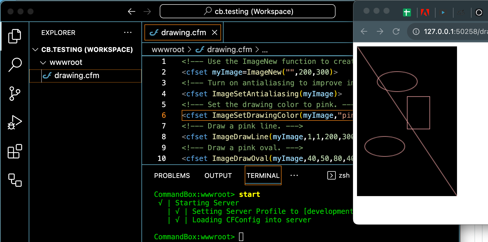Go back in VS Code navigation history
The image size is (488, 242).
[x=131, y=11]
